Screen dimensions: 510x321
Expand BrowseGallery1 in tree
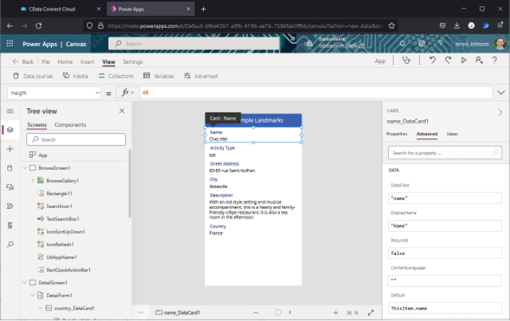(33, 180)
